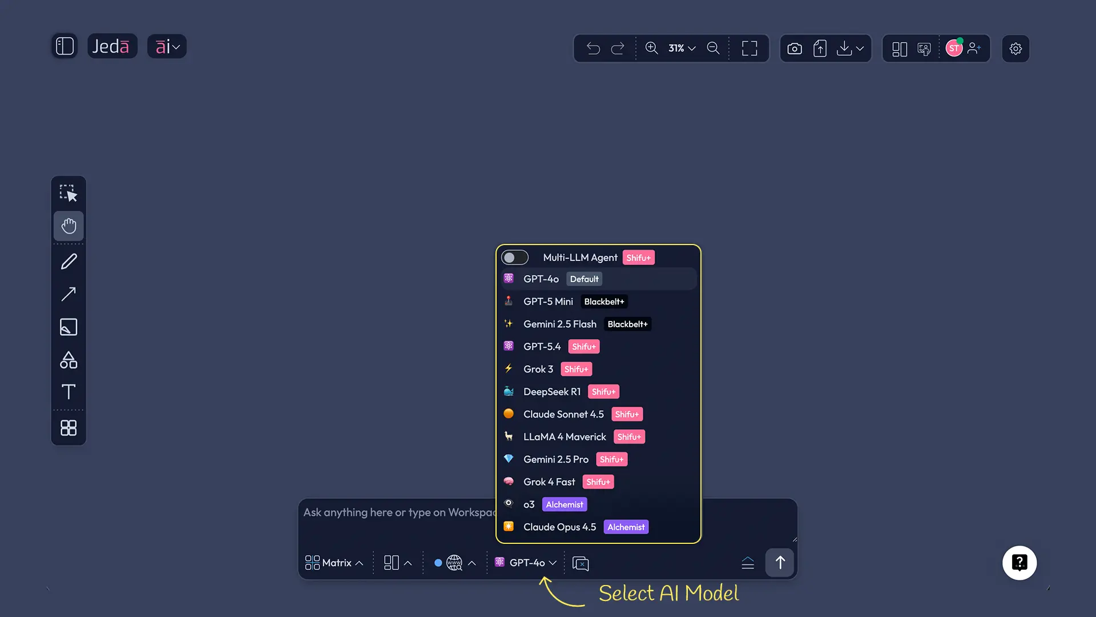Toggle the sidebar panel icon top left
This screenshot has width=1096, height=617.
tap(65, 46)
